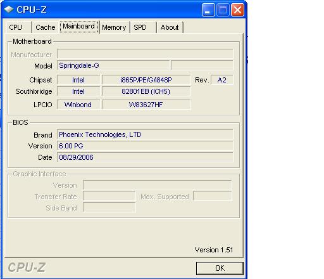Click the Winbond LPCIO vendor field
Viewport: 324px width, 279px height.
click(78, 105)
